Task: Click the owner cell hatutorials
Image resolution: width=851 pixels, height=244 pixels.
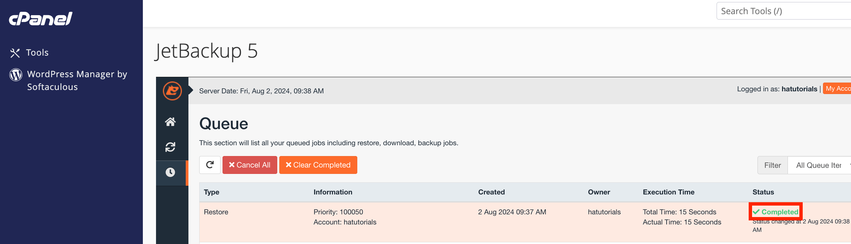Action: pos(604,212)
